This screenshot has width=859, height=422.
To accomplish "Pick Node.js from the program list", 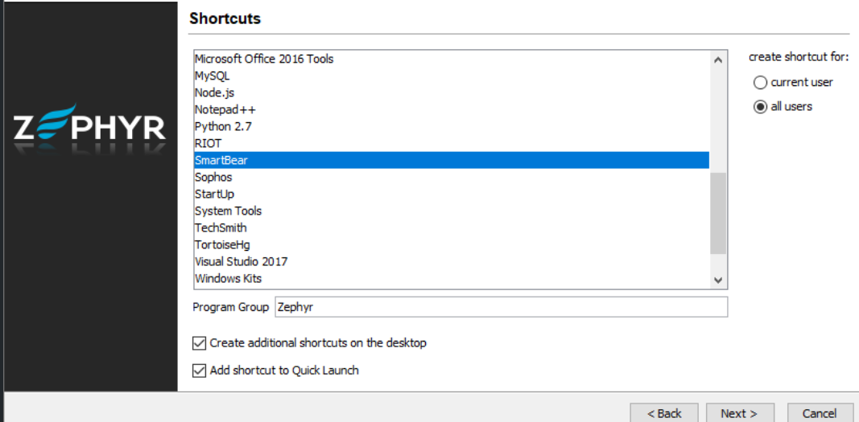I will [215, 92].
